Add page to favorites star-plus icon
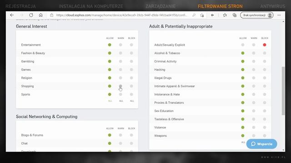 (202, 15)
